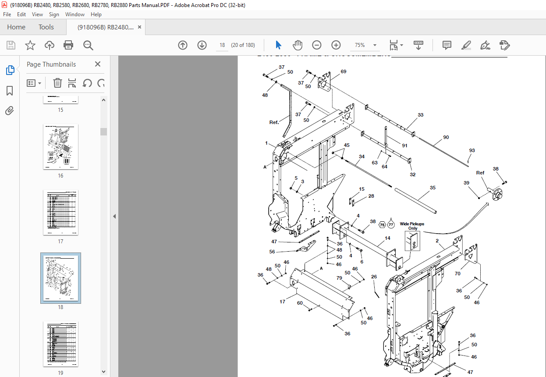Click part number 90 in the diagram

click(x=446, y=137)
